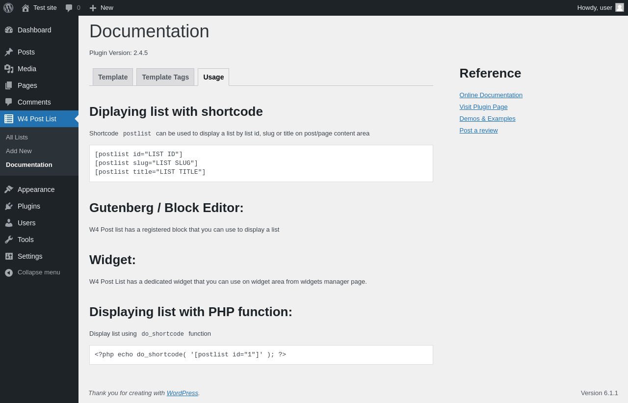Open the Dashboard gauge icon

coord(9,30)
